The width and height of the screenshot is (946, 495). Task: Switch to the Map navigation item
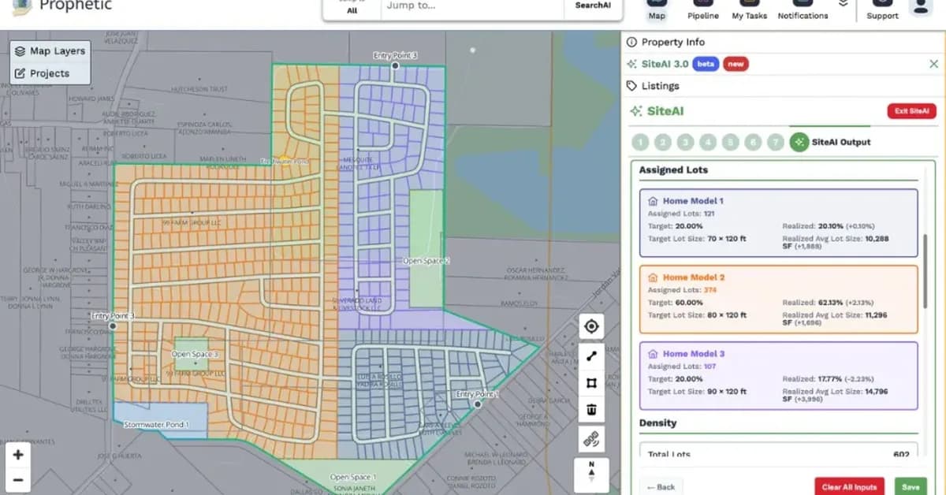[656, 10]
